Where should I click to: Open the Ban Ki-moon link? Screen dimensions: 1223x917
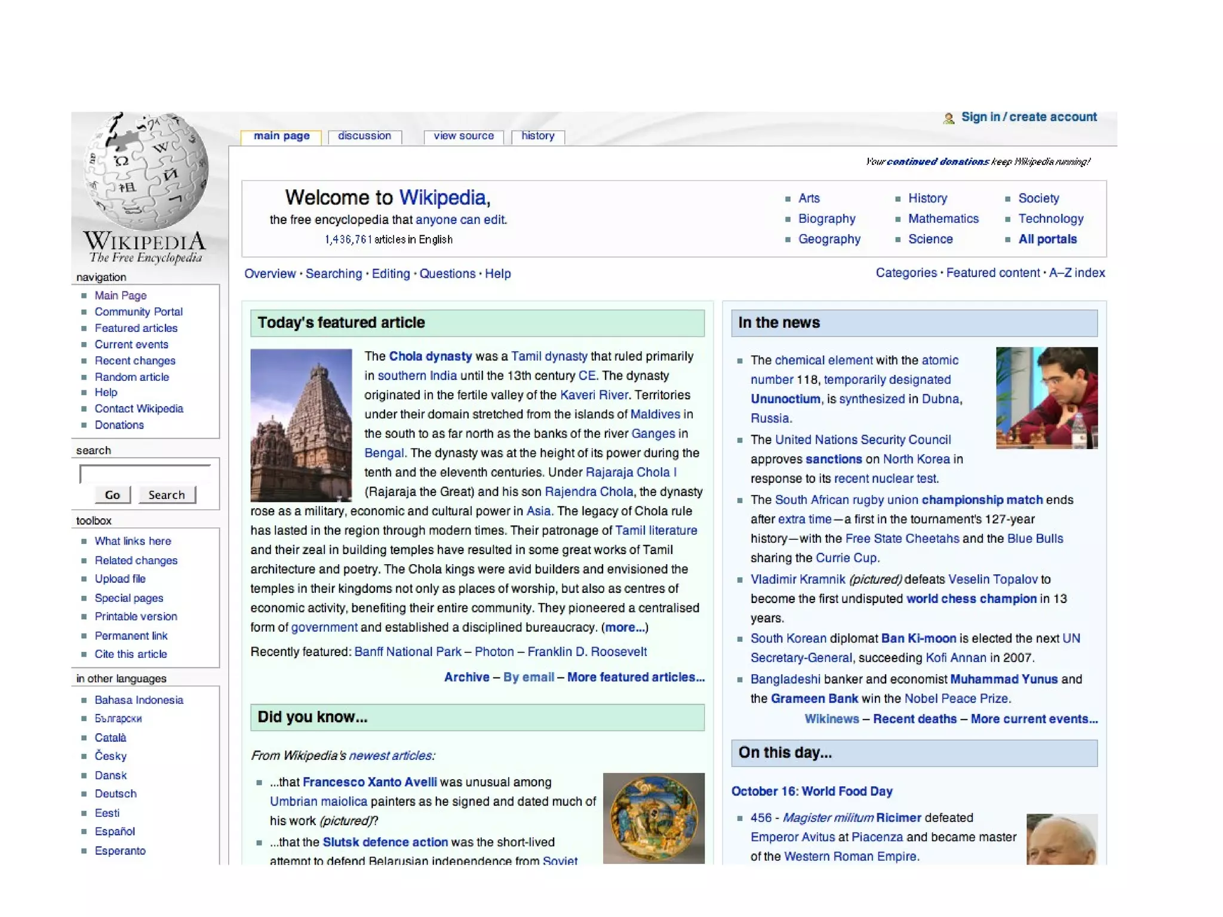click(x=918, y=638)
